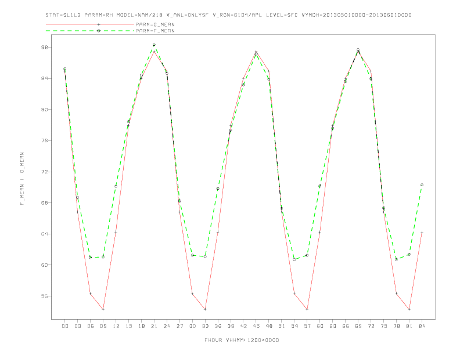
Task: Click the y-axis tick label 68
Action: 44,202
